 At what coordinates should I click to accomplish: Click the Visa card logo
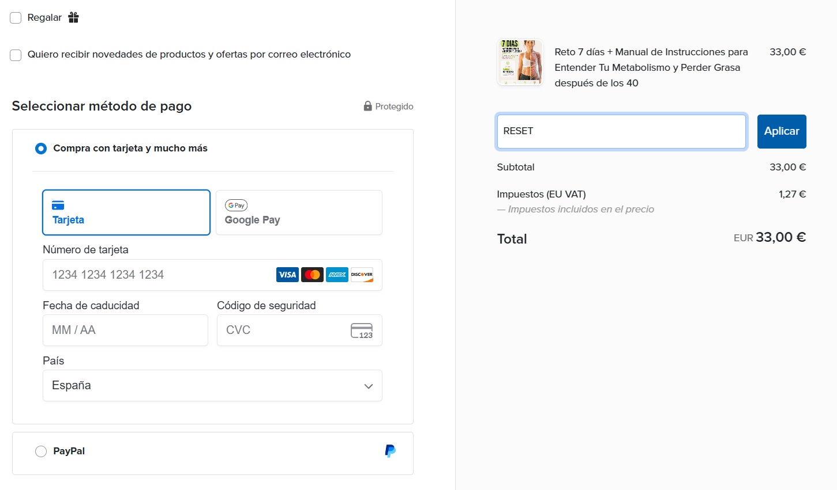coord(287,275)
